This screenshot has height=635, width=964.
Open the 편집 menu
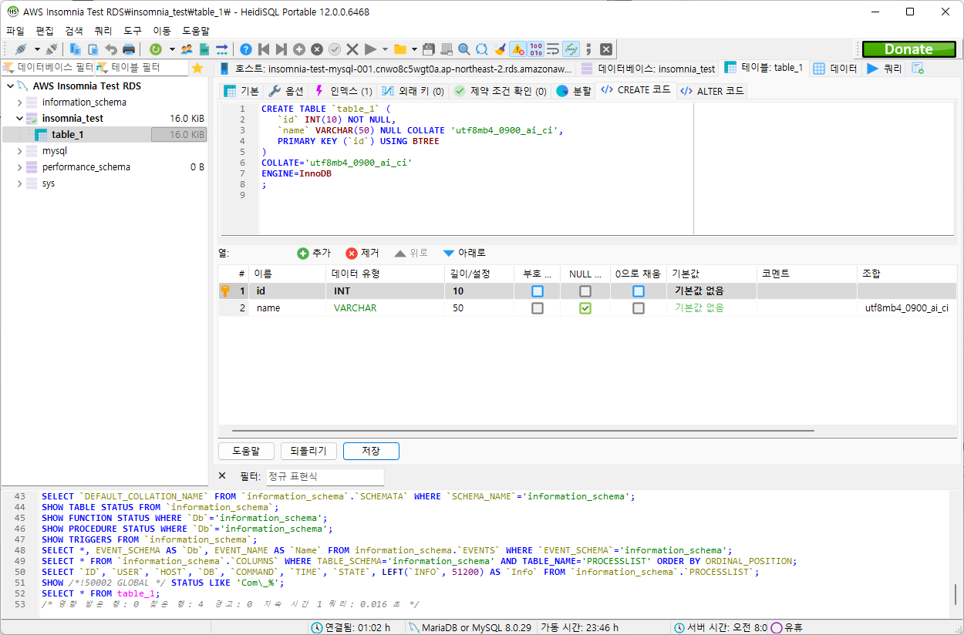[x=45, y=31]
